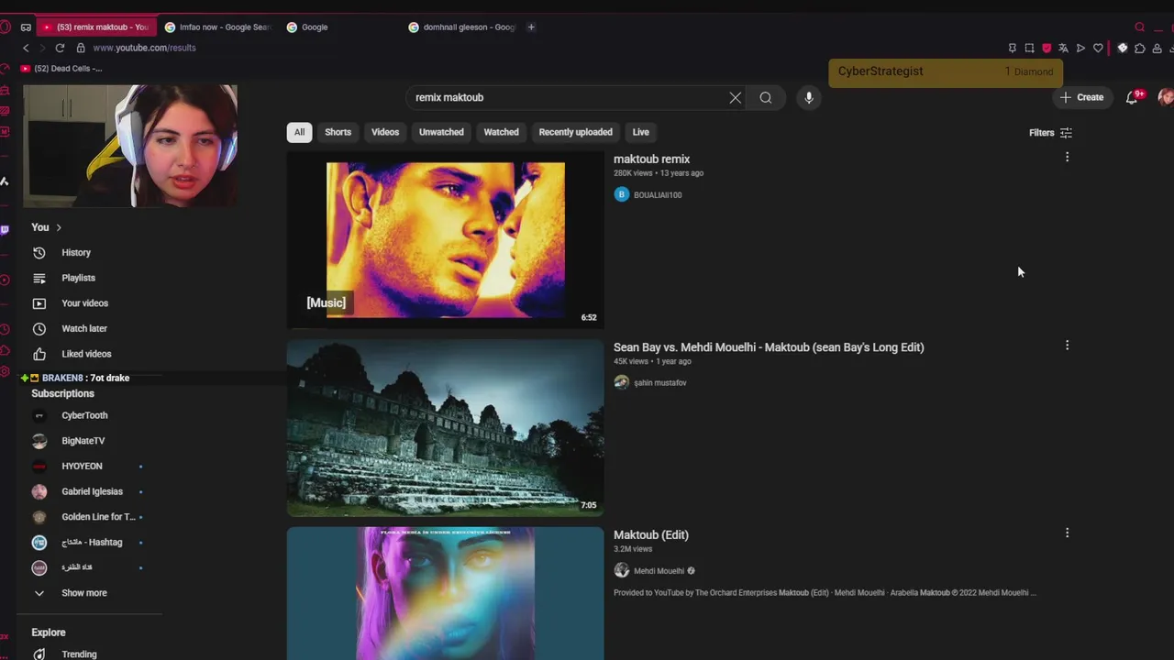The width and height of the screenshot is (1174, 660).
Task: Click the magnifier search button
Action: (x=766, y=97)
